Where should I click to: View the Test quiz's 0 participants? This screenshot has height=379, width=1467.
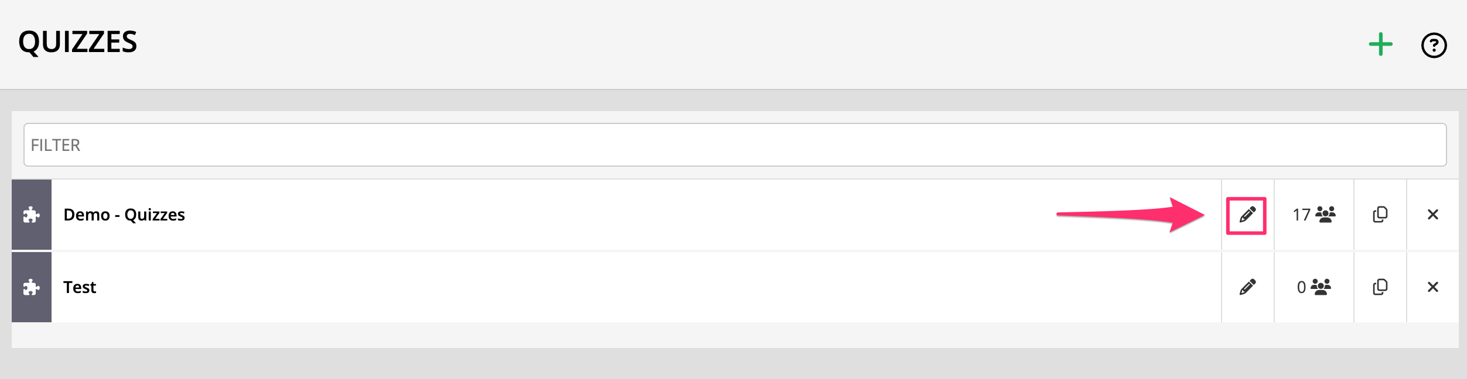click(x=1314, y=287)
